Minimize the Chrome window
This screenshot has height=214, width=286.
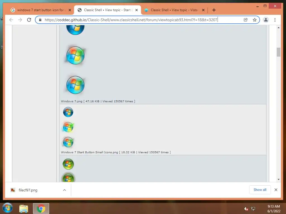257,6
